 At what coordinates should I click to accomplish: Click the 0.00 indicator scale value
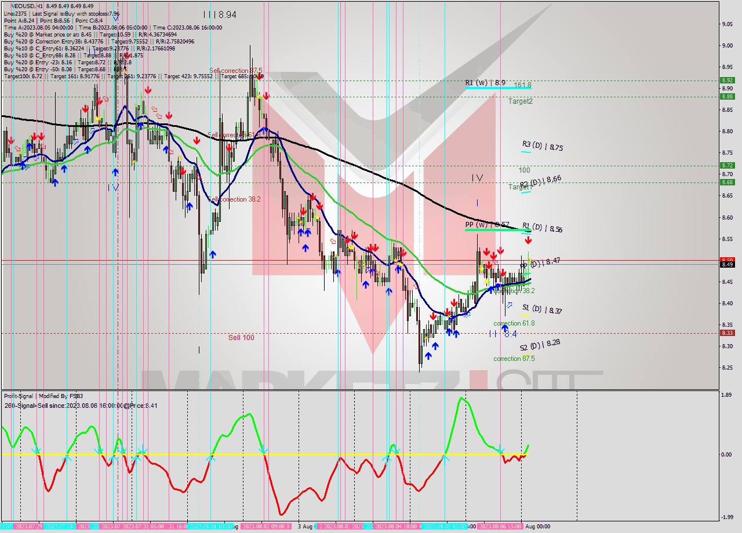coord(727,454)
